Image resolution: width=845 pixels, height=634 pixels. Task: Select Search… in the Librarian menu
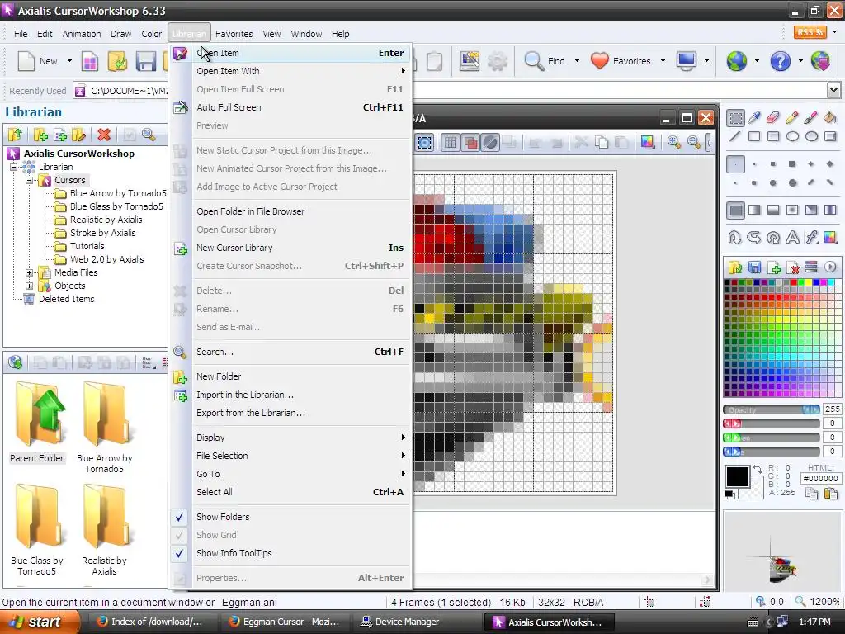290,352
